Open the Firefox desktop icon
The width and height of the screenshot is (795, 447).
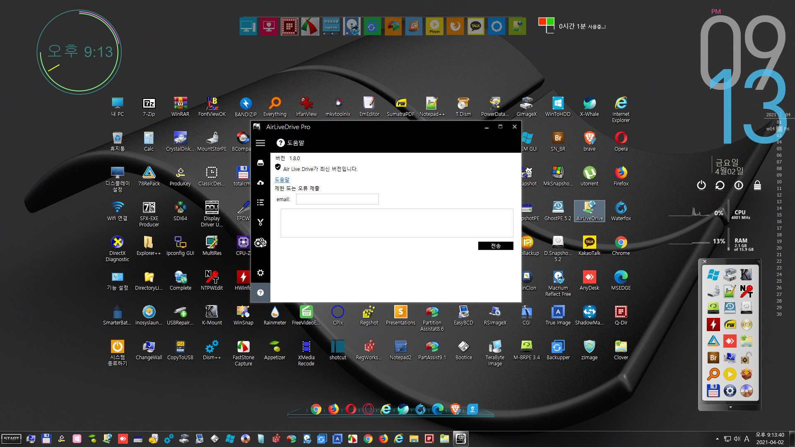pos(621,176)
